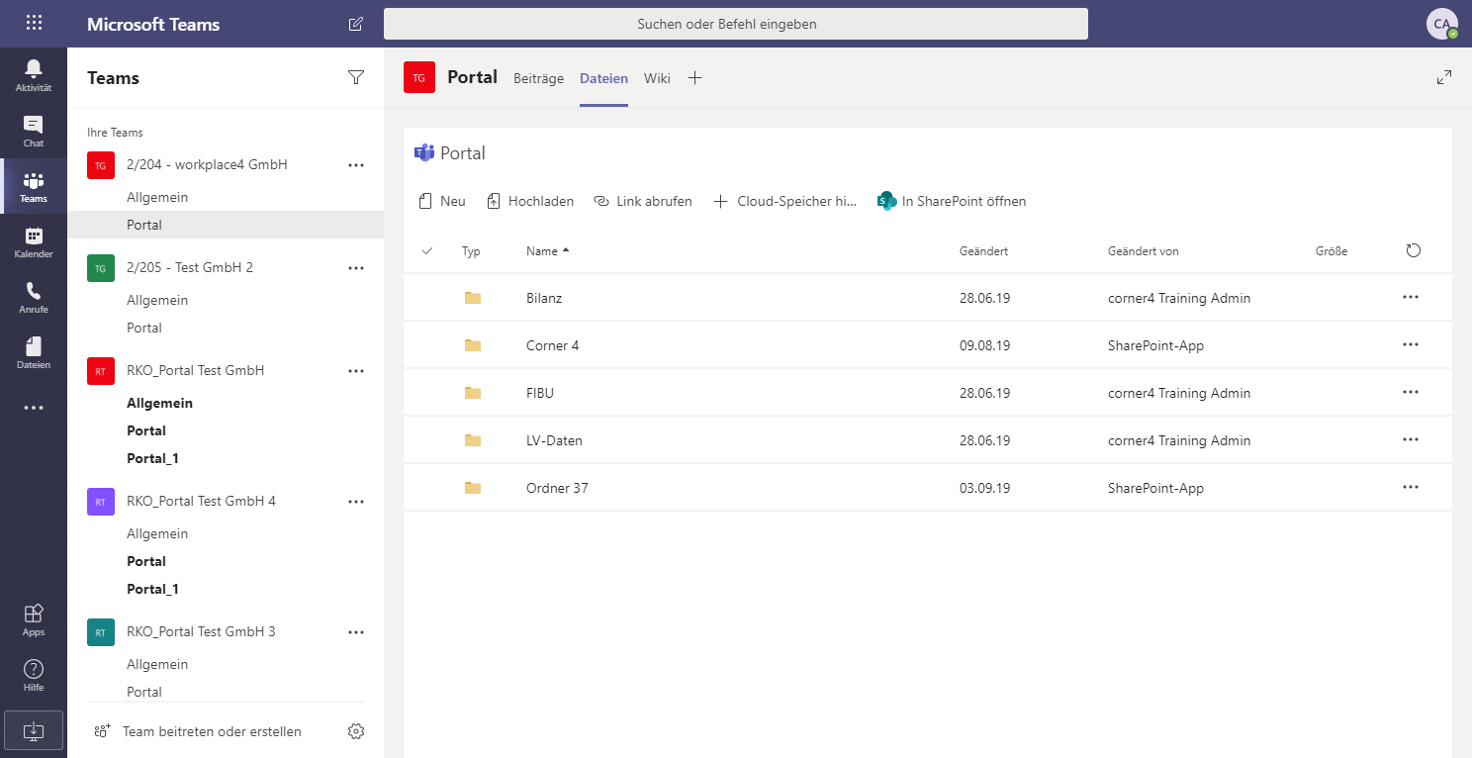Click the LV-Daten folder icon
Viewport: 1472px width, 758px height.
click(473, 440)
